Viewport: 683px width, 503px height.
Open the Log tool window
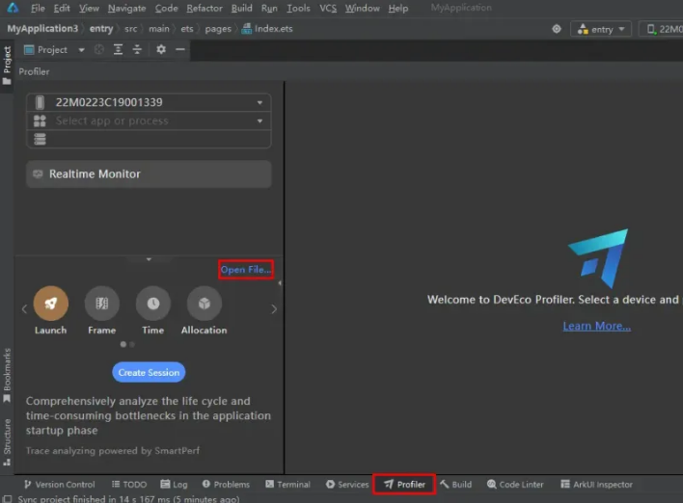coord(174,485)
